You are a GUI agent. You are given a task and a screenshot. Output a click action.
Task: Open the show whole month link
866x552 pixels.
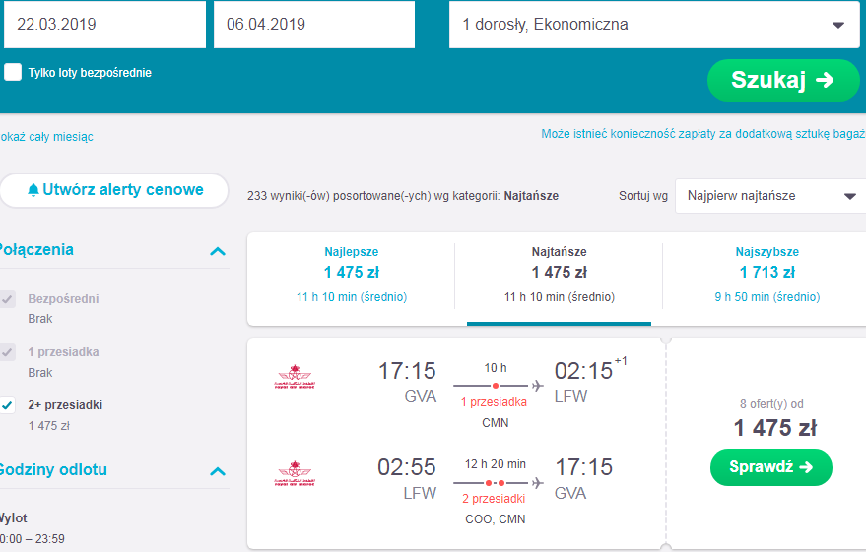click(46, 137)
